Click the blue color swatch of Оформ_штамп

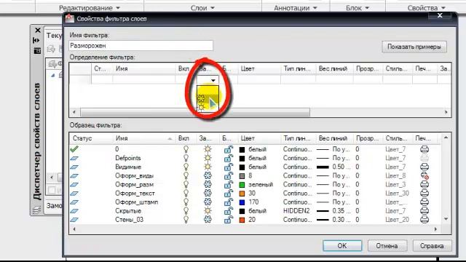(x=242, y=202)
